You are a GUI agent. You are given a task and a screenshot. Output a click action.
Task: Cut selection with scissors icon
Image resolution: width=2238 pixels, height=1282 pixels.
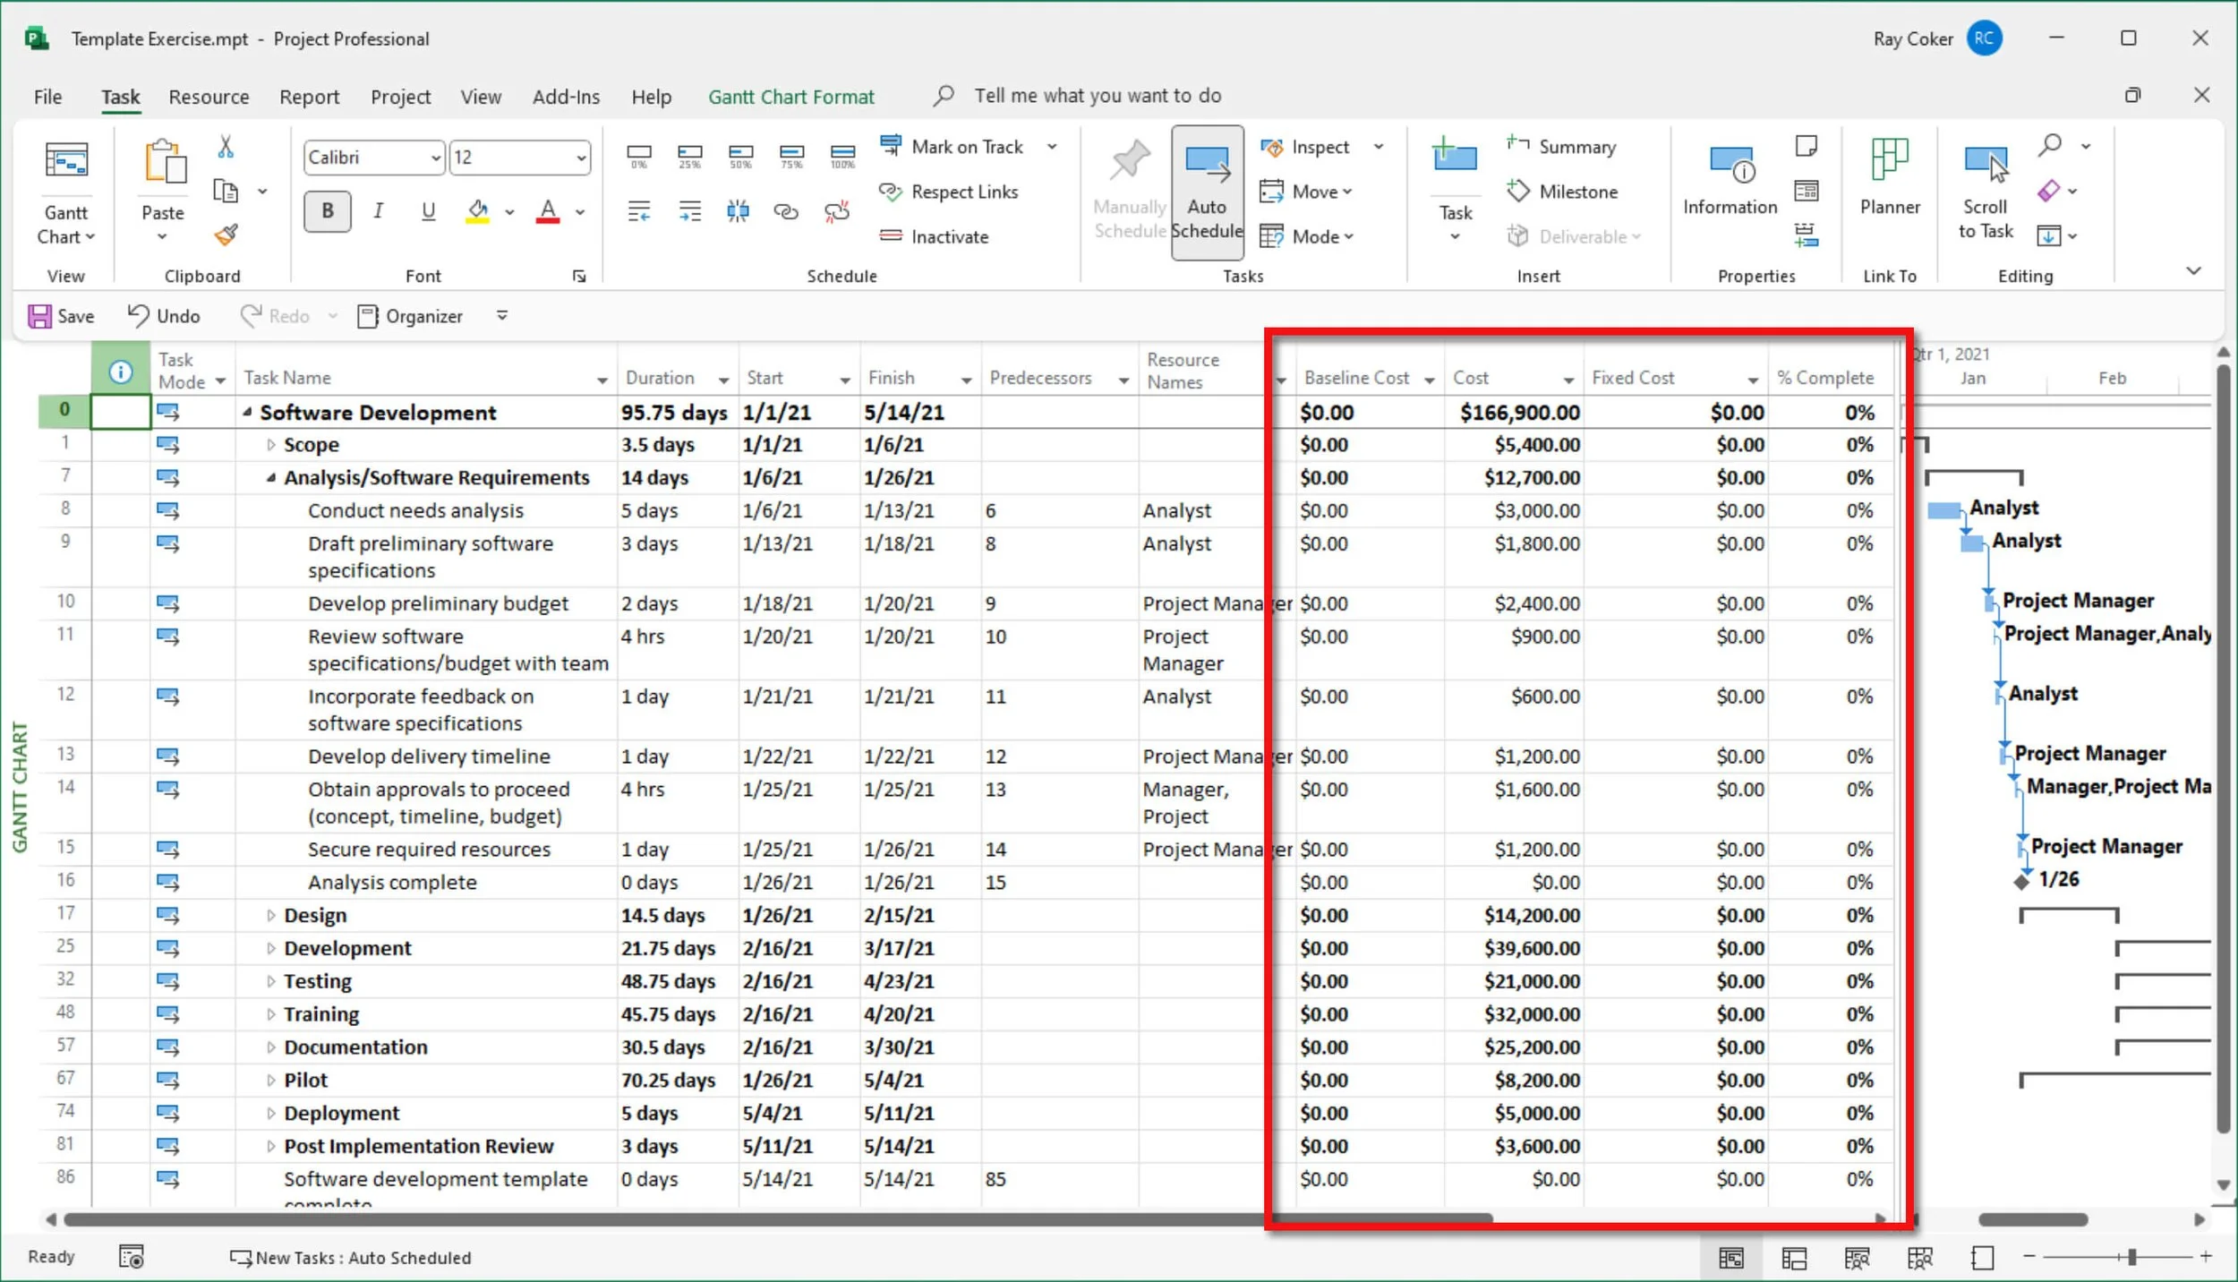coord(226,147)
